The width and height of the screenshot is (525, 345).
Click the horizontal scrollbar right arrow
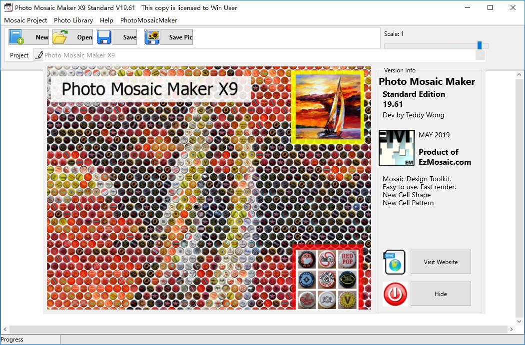[512, 329]
